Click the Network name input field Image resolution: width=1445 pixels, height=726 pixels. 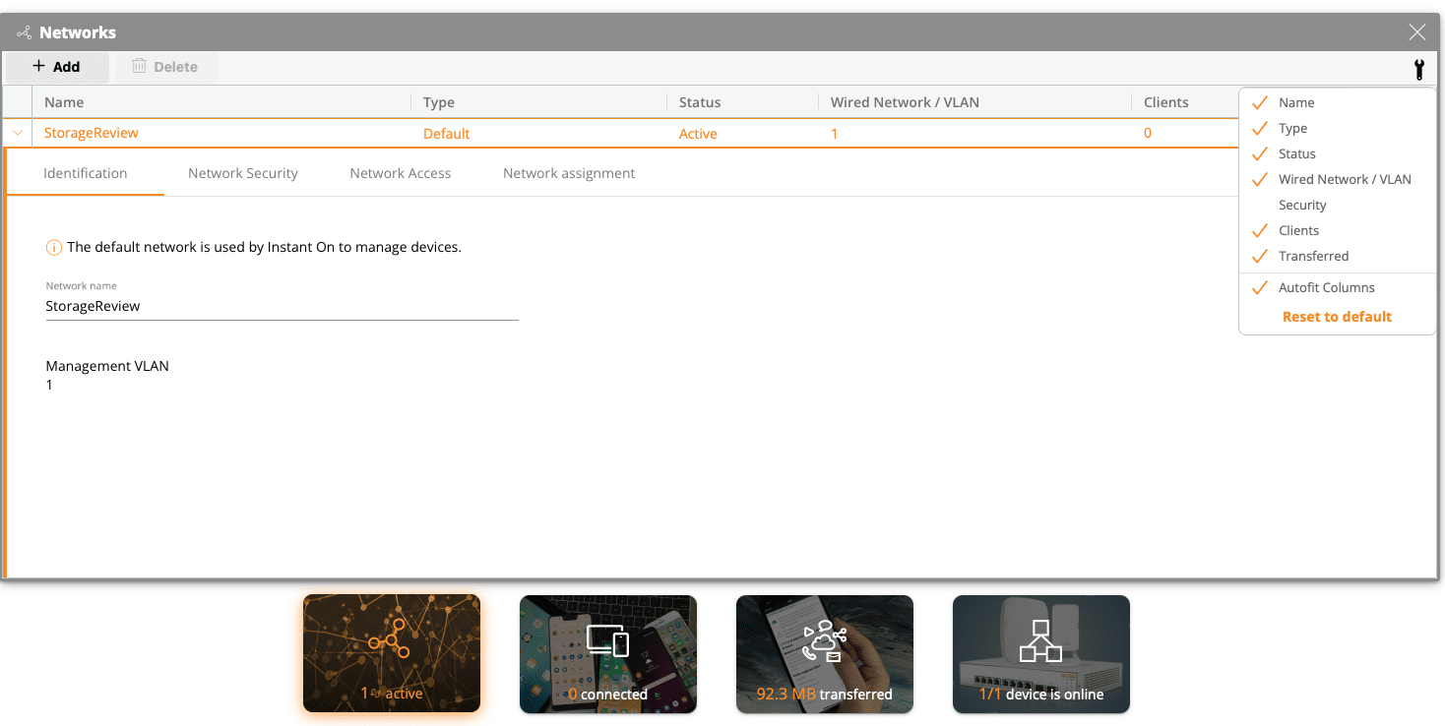282,306
